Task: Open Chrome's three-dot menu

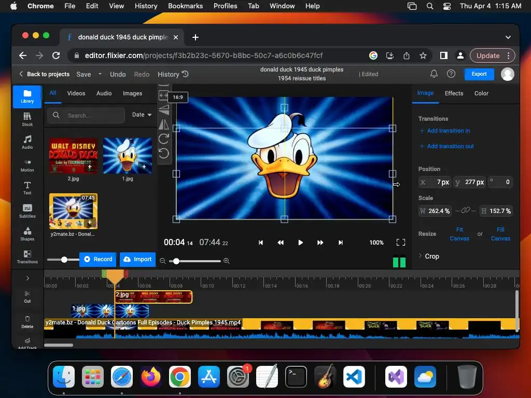Action: (508, 55)
